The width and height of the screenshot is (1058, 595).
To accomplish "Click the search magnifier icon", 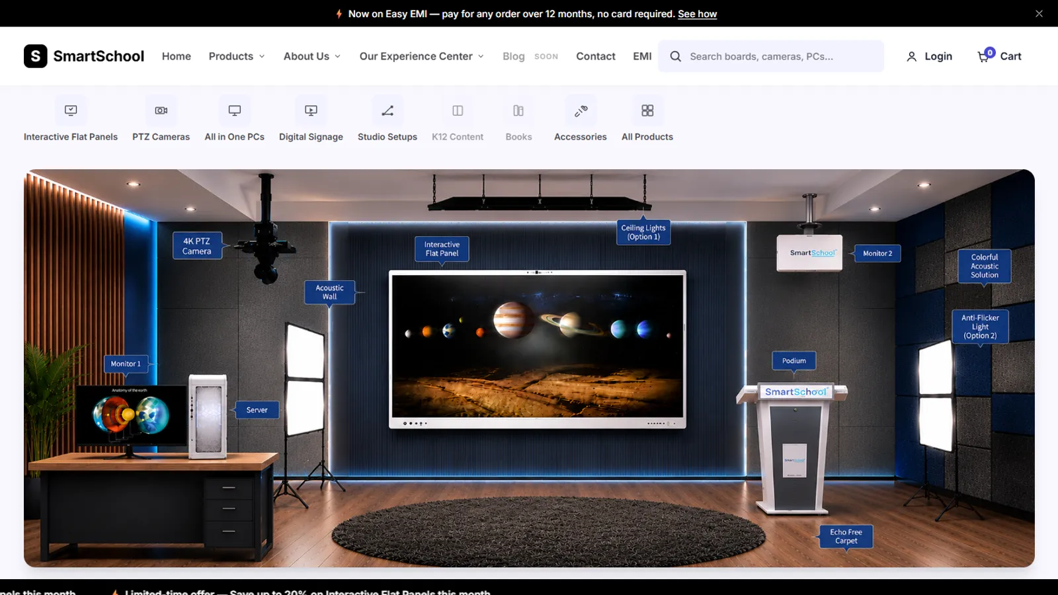I will (x=675, y=56).
